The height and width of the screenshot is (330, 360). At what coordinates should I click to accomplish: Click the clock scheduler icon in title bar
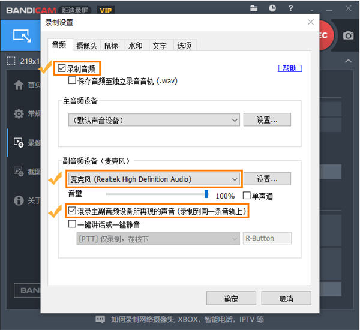click(273, 8)
